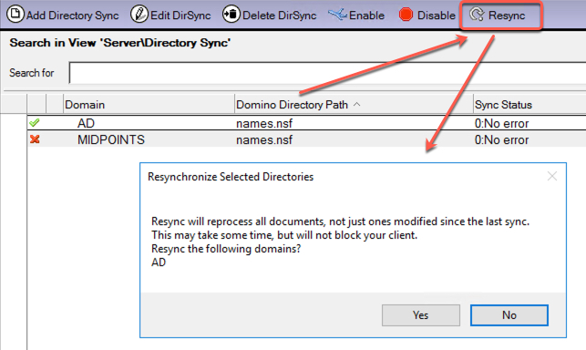Toggle sort arrow on Domino Directory Path
Screen dimensions: 586x350
(x=357, y=104)
